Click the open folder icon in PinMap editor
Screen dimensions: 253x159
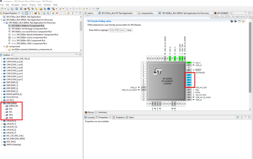[243, 21]
